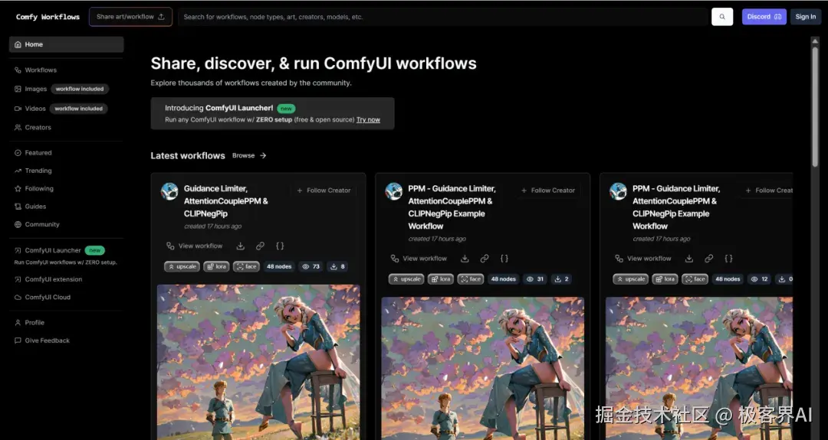This screenshot has width=828, height=440.
Task: Click the 8 downloads badge
Action: (x=337, y=266)
